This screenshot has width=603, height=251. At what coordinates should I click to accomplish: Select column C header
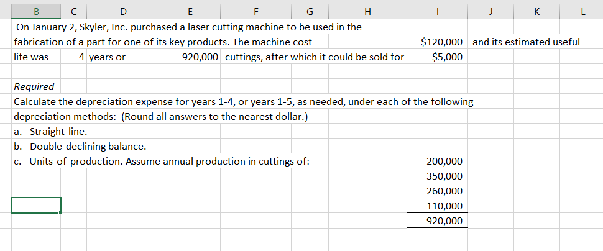coord(73,12)
